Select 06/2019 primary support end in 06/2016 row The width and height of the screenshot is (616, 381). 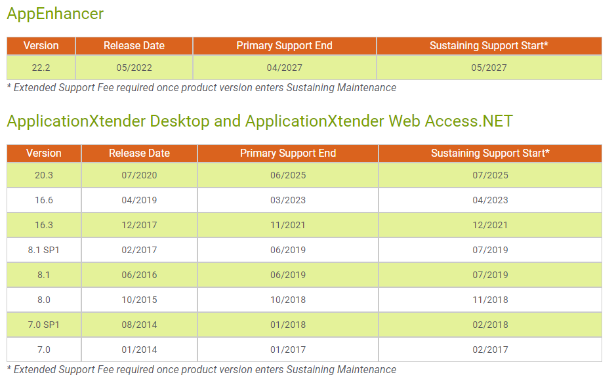(288, 275)
